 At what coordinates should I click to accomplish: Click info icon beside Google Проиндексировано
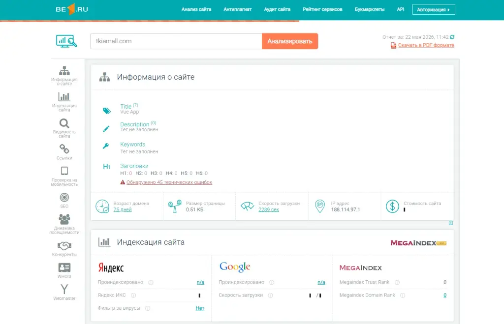[x=272, y=282]
